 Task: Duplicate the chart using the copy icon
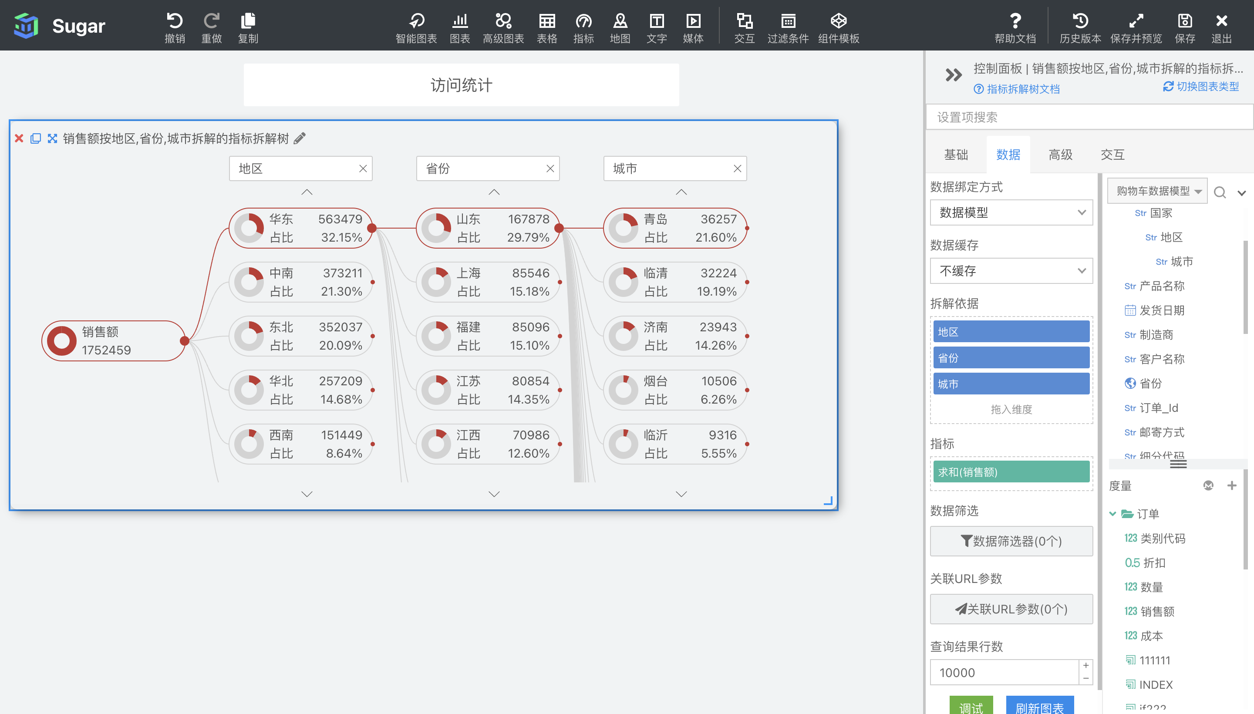pos(35,138)
